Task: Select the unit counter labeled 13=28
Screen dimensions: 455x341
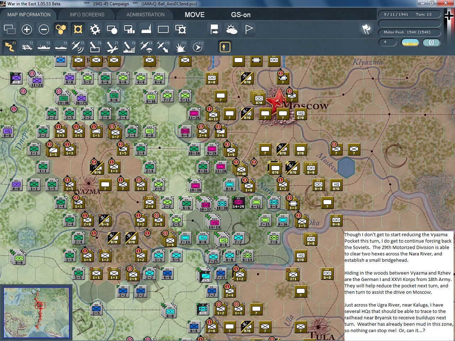Action: point(220,167)
